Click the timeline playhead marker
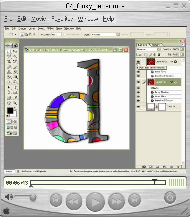The width and height of the screenshot is (190, 217). pyautogui.click(x=154, y=182)
